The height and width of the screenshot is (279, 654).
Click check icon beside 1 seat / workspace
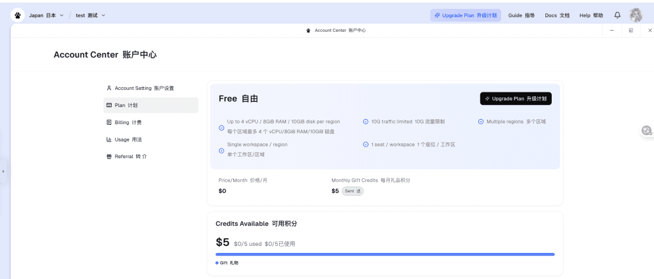point(366,145)
